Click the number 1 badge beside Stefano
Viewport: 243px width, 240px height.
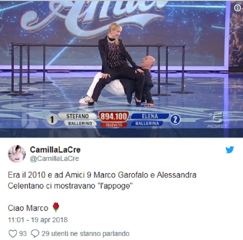tap(52, 120)
